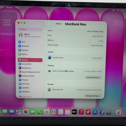
Task: Click the Display Settings button
Action: point(93,78)
